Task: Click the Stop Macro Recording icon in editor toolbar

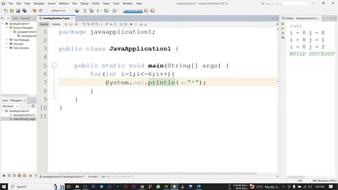Action: [135, 24]
